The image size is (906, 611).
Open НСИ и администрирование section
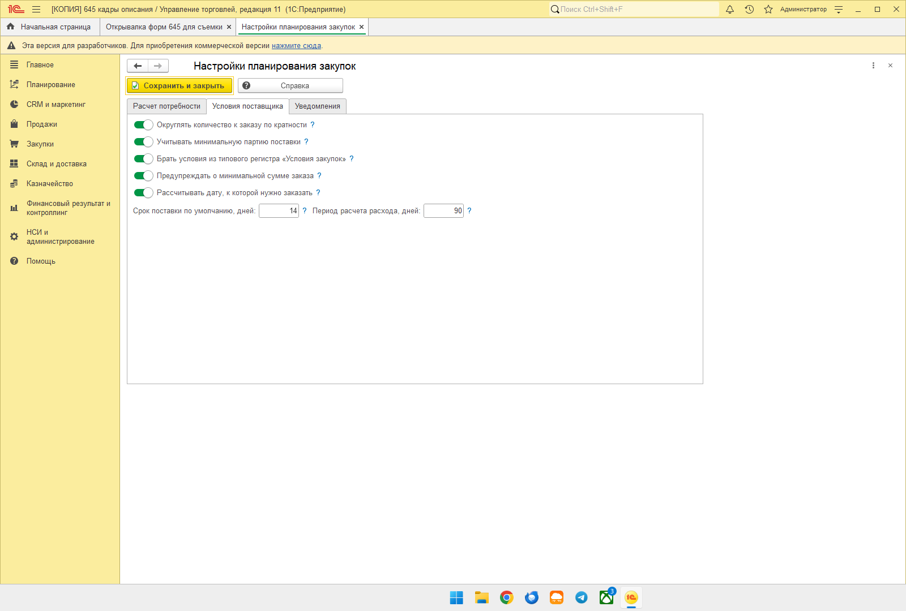(60, 237)
